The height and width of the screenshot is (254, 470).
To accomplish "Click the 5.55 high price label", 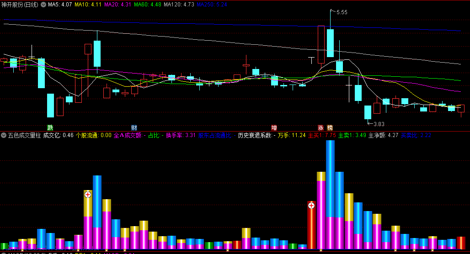I will pyautogui.click(x=342, y=12).
